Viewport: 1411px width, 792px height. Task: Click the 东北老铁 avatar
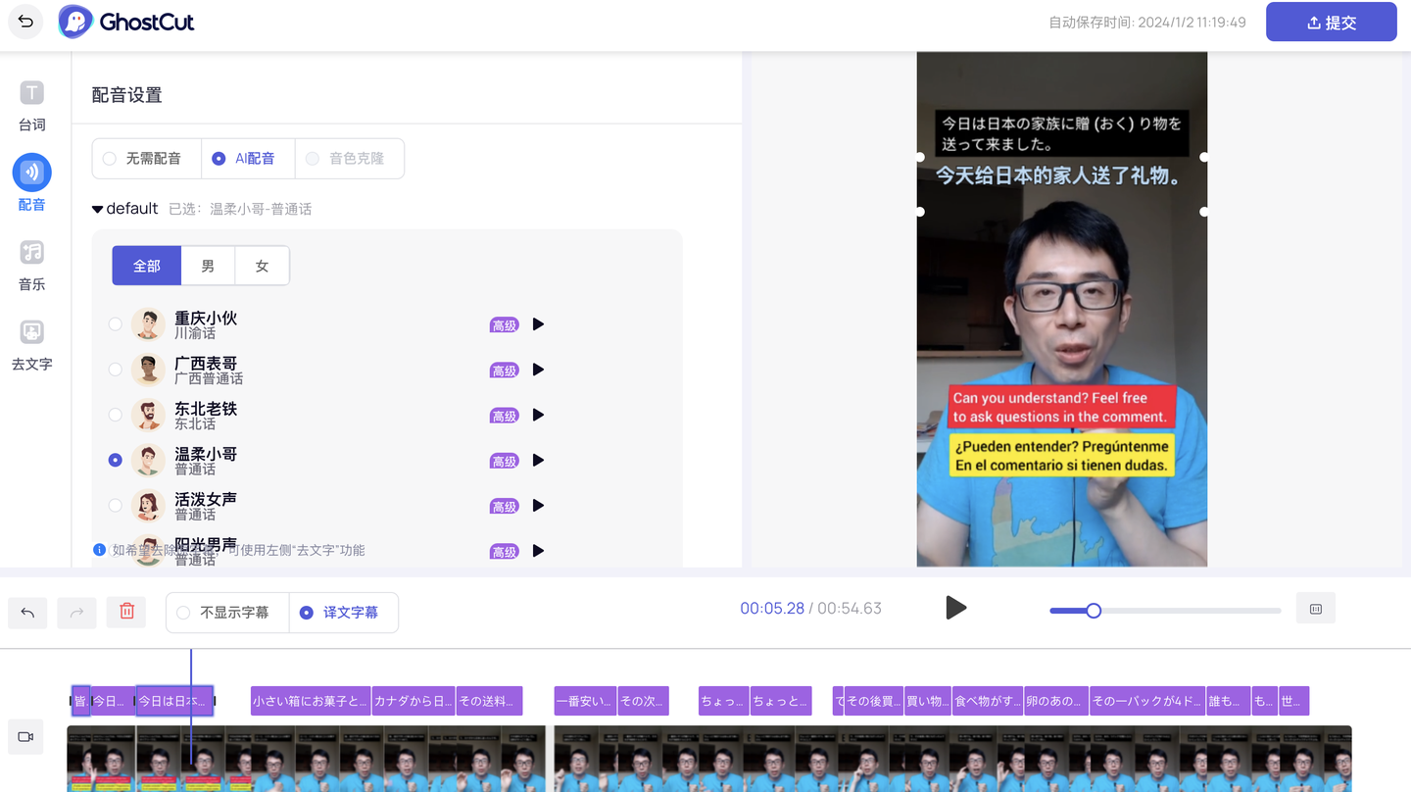(x=148, y=415)
